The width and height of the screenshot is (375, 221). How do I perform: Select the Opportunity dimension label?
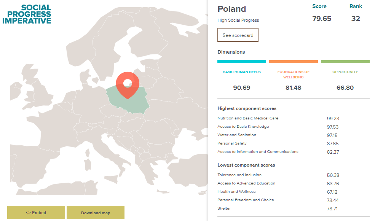pyautogui.click(x=345, y=72)
